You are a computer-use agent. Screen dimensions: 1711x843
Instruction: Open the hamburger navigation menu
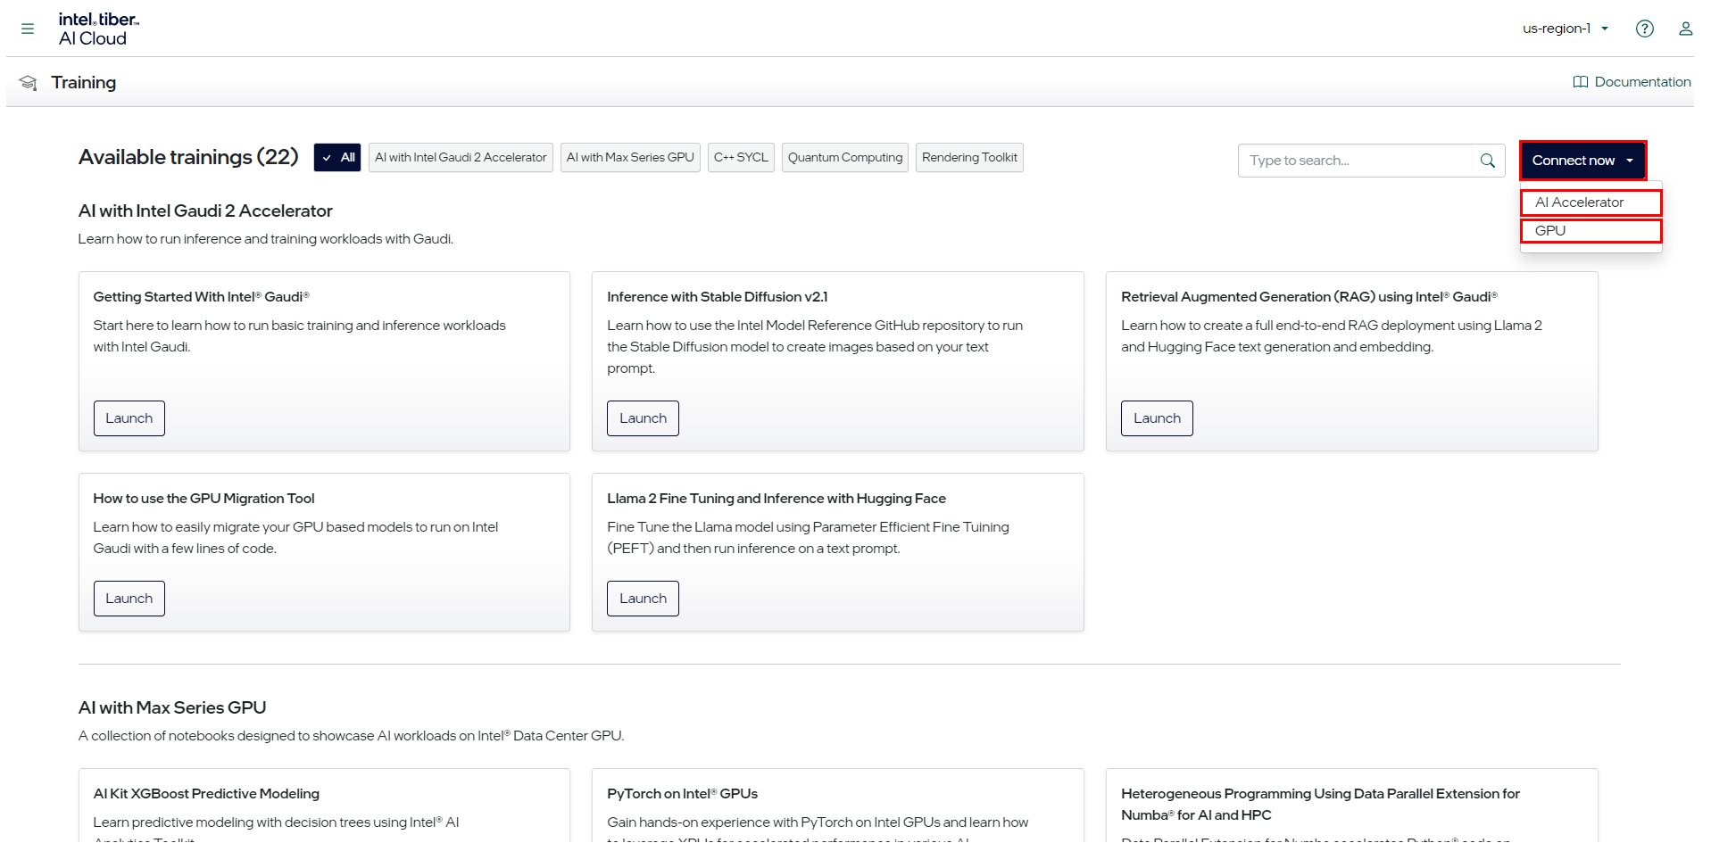point(28,29)
